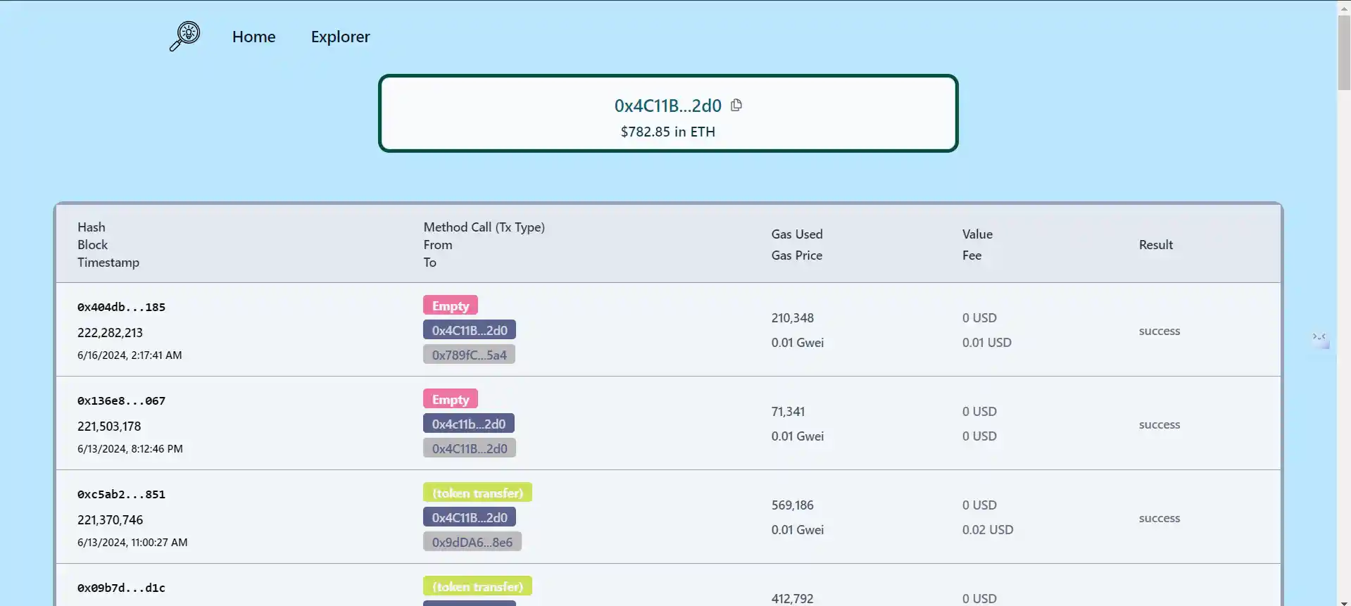Screen dimensions: 1351x606
Task: Open transaction hash 0x136e8...067
Action: (121, 400)
